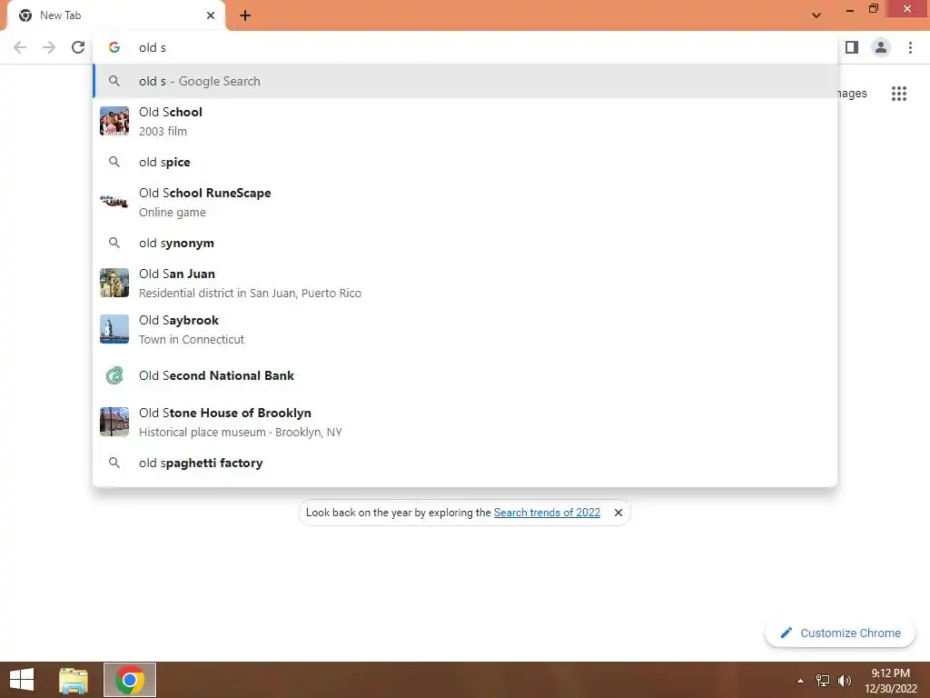The image size is (930, 698).
Task: Open the 'Search trends of 2022' link
Action: [x=547, y=513]
